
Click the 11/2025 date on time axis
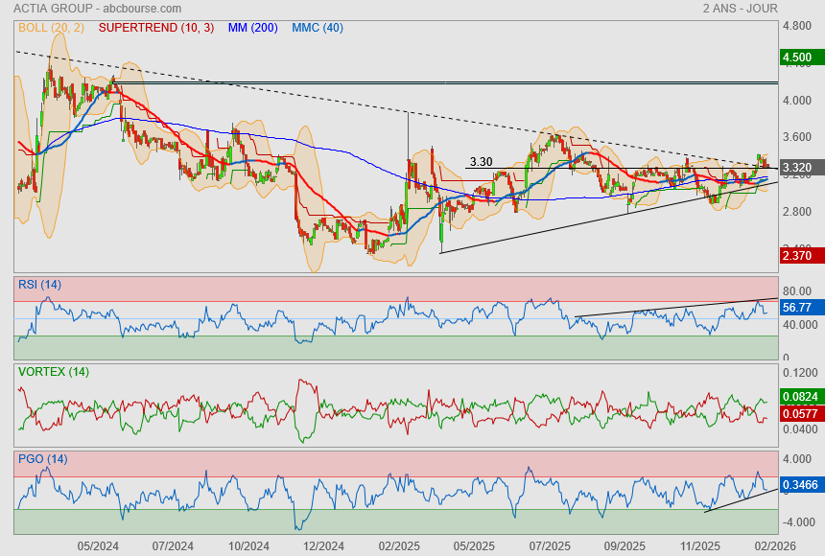(701, 545)
